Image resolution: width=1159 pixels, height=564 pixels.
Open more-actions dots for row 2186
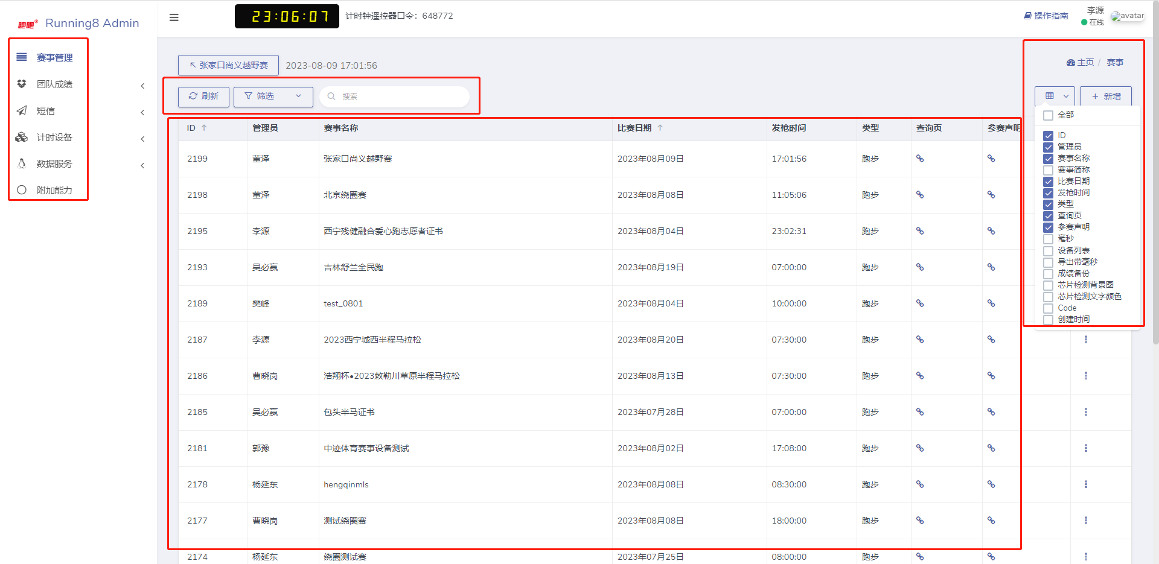1086,376
